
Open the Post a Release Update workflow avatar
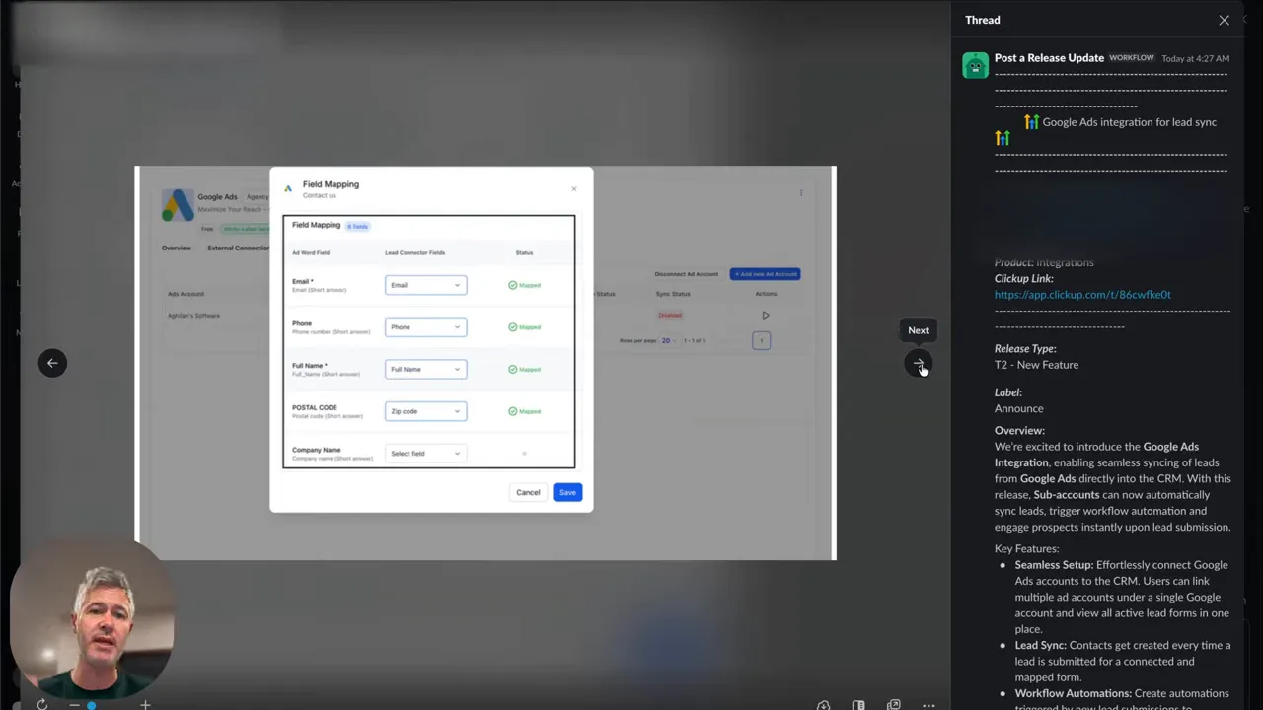pos(975,65)
